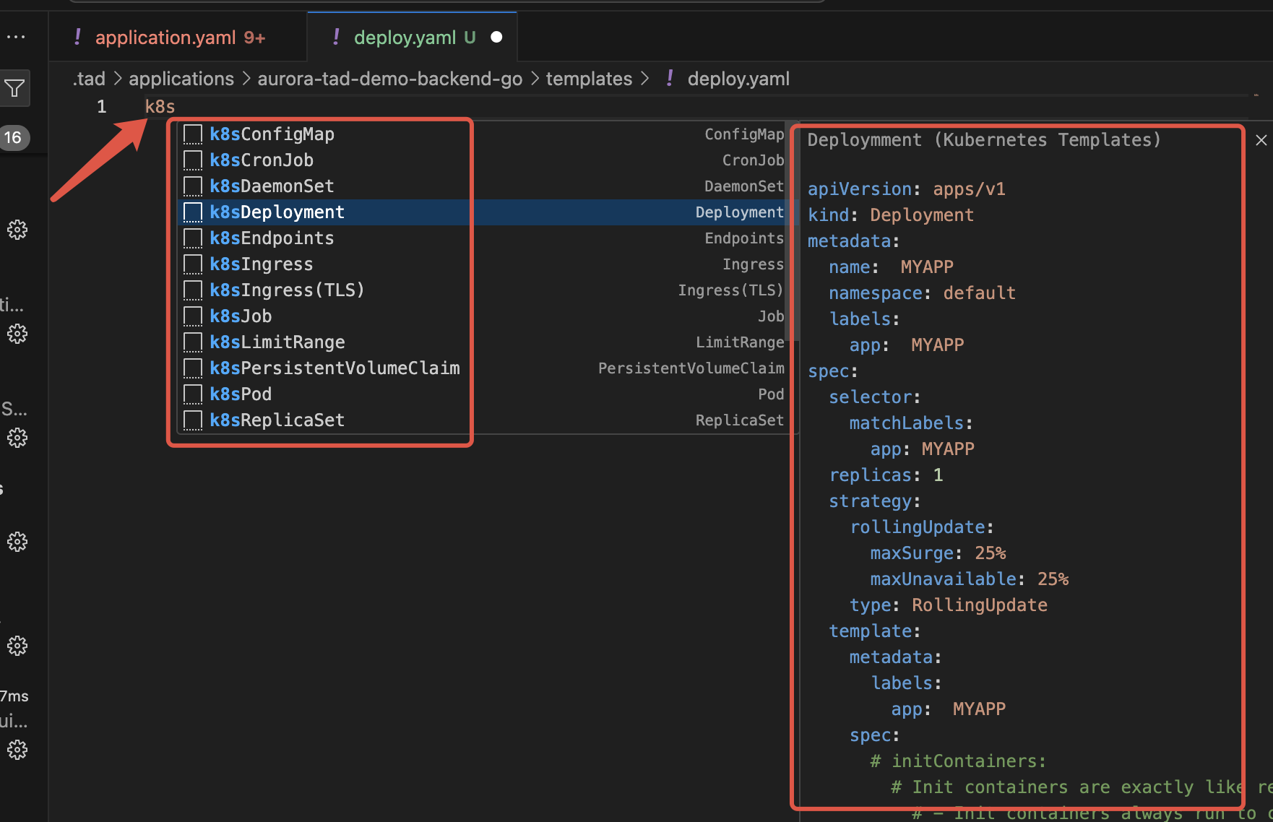Click snippet icon beside k8sEndpoints
The image size is (1273, 822).
point(192,238)
